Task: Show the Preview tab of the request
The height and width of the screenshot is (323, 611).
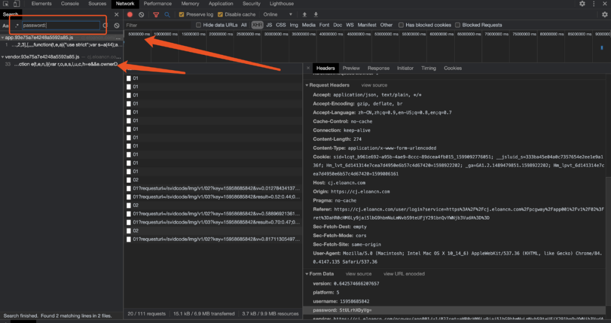Action: pos(351,68)
